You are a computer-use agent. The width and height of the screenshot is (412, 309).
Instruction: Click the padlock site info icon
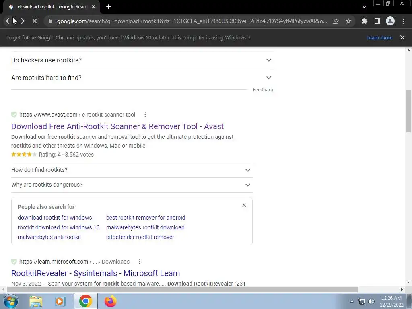point(51,21)
